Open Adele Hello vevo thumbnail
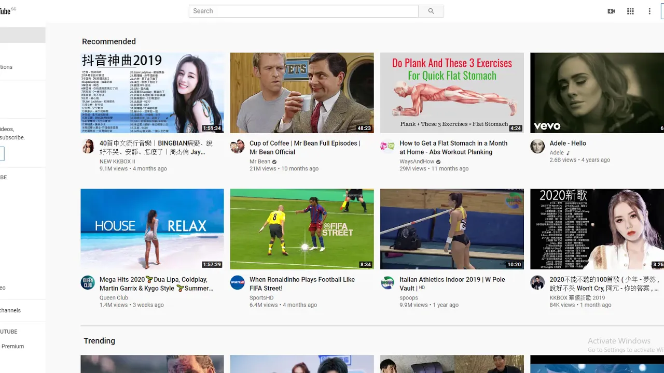The width and height of the screenshot is (664, 373). pyautogui.click(x=597, y=93)
